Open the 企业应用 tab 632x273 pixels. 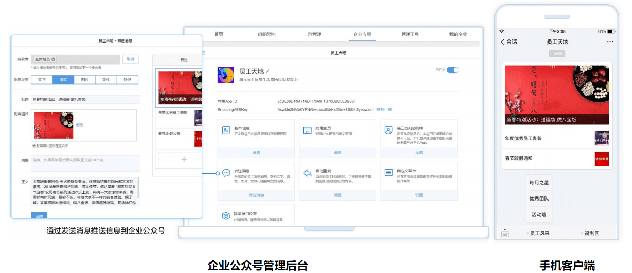(362, 34)
